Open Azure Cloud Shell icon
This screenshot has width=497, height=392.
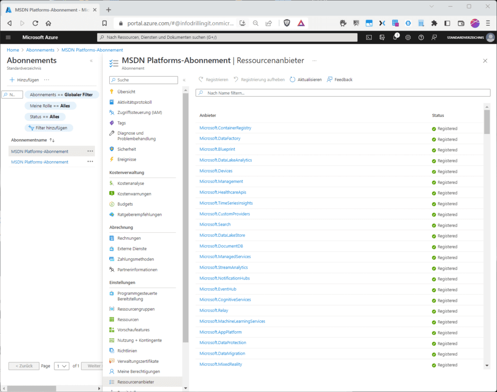(x=369, y=37)
